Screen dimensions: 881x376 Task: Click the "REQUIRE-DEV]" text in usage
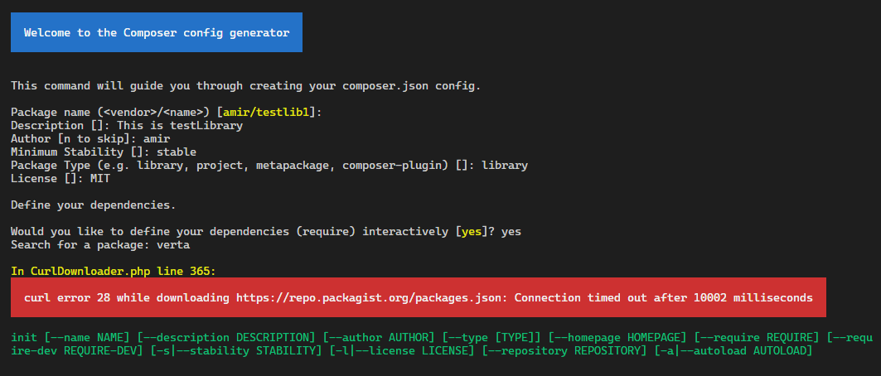coord(104,351)
